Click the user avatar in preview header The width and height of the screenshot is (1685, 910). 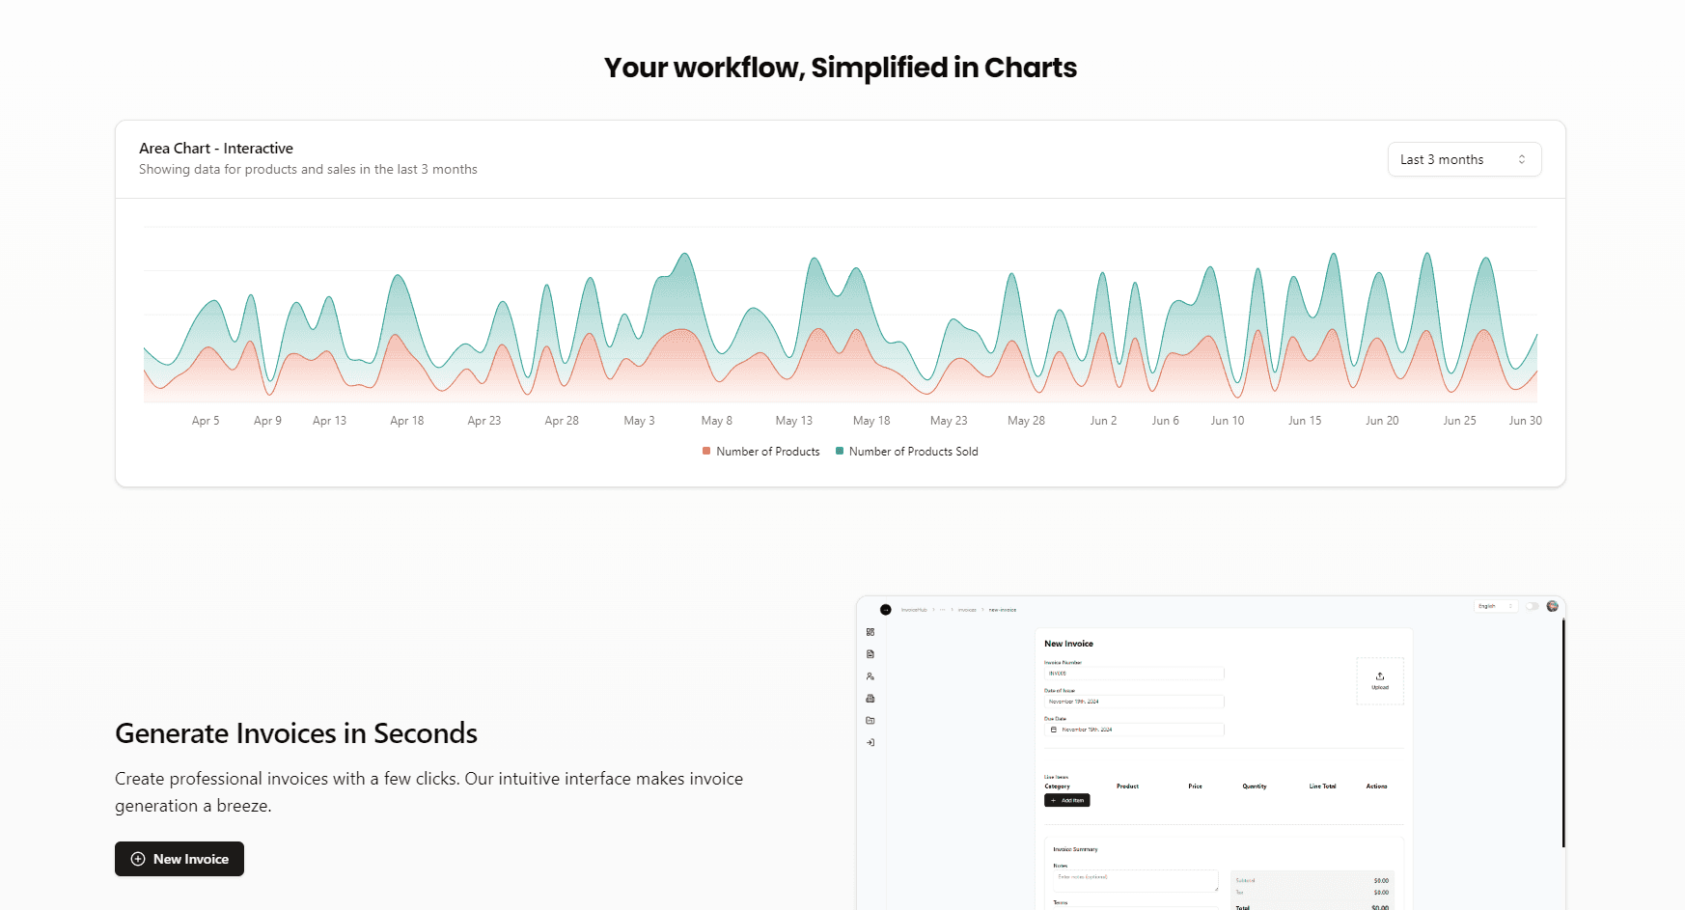point(1552,606)
